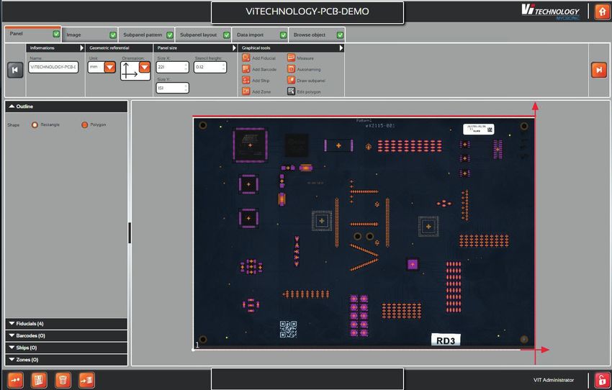The image size is (612, 390).
Task: Click the large Atmel chip on the PCB
Action: 250,145
